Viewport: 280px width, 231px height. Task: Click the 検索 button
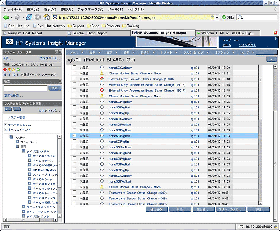point(55,88)
